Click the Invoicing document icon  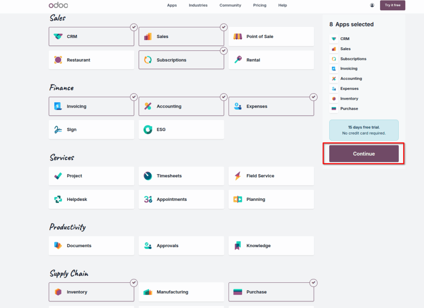click(x=58, y=106)
